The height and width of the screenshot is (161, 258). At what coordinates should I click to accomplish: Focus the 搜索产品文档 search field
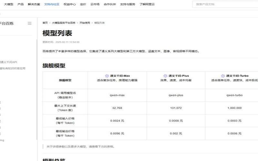pyautogui.click(x=225, y=4)
